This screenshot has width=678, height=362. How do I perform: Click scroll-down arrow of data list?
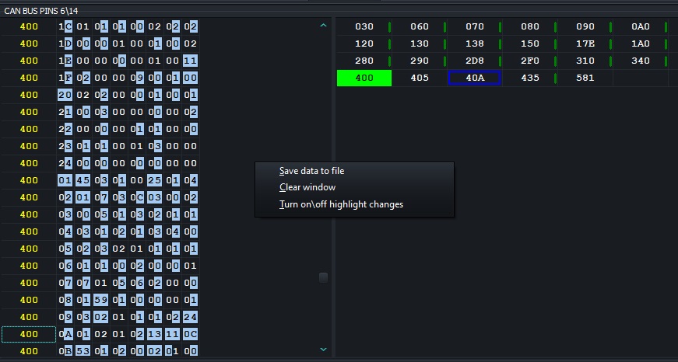click(x=324, y=350)
